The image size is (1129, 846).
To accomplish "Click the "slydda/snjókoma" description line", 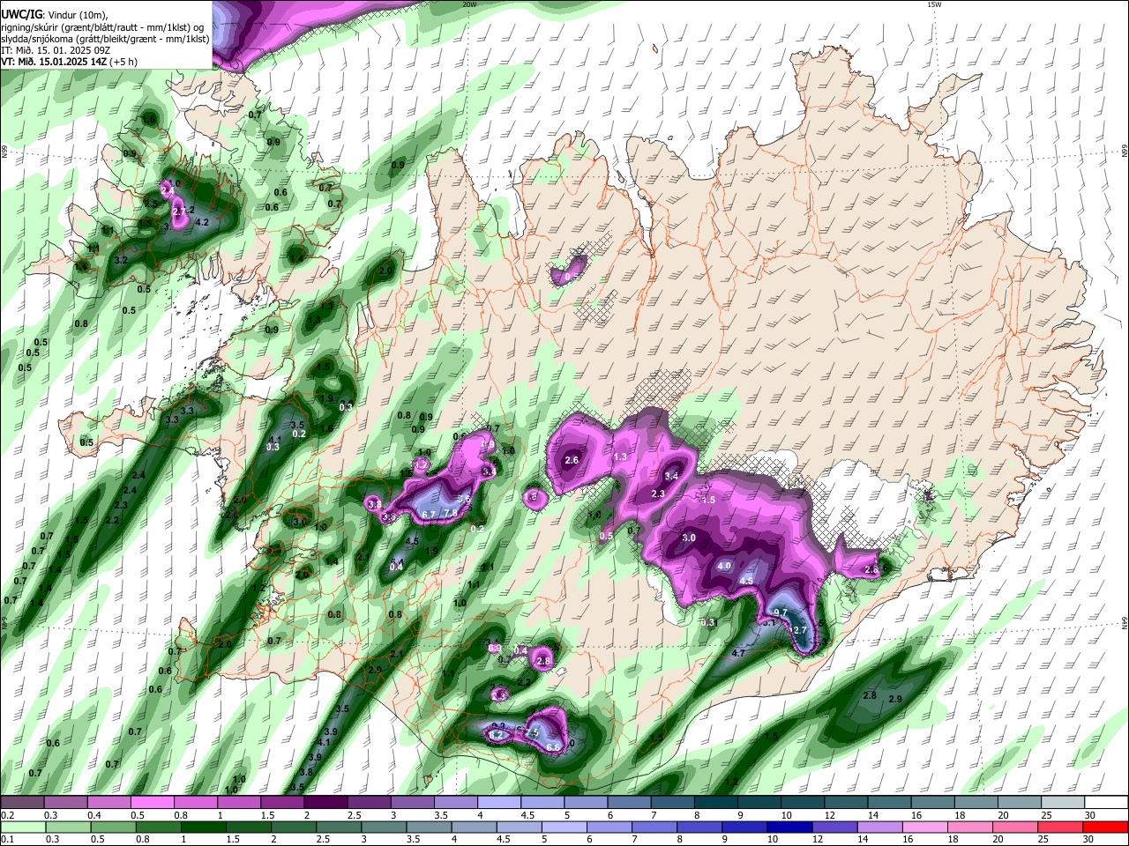I will (x=105, y=38).
